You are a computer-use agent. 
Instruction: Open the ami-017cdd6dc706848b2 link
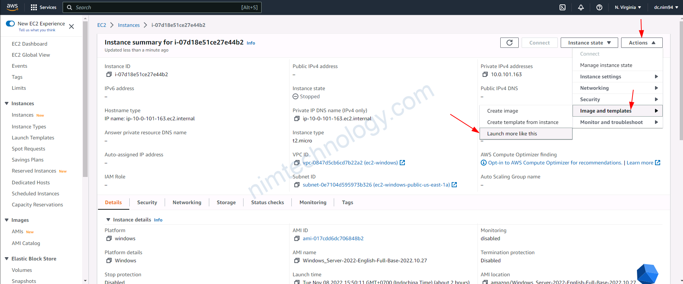pos(333,238)
